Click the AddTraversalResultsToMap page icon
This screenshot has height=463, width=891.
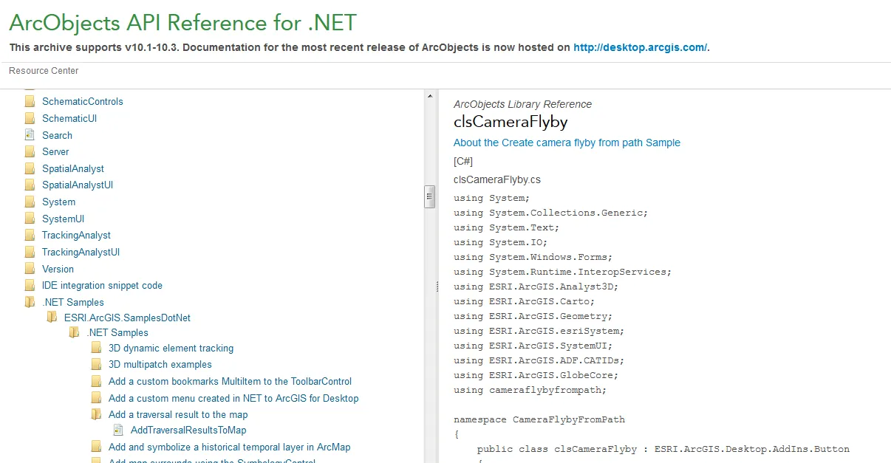coord(118,430)
